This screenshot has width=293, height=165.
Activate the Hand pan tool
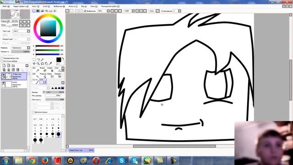pyautogui.click(x=46, y=64)
